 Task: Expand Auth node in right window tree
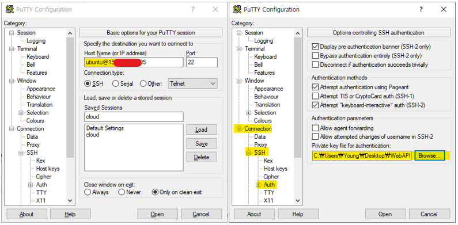coord(258,185)
